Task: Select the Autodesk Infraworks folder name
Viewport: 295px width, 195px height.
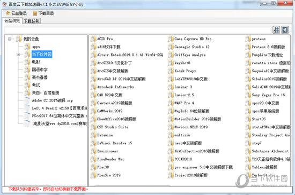Action: pyautogui.click(x=115, y=87)
